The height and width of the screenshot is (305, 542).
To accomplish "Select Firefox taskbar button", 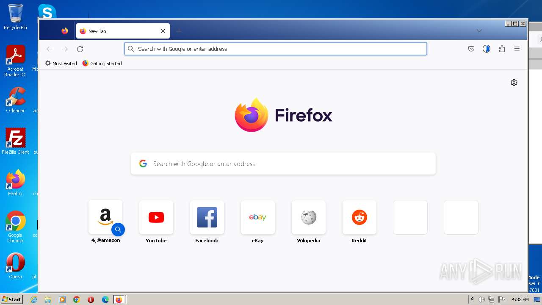I will pyautogui.click(x=119, y=299).
